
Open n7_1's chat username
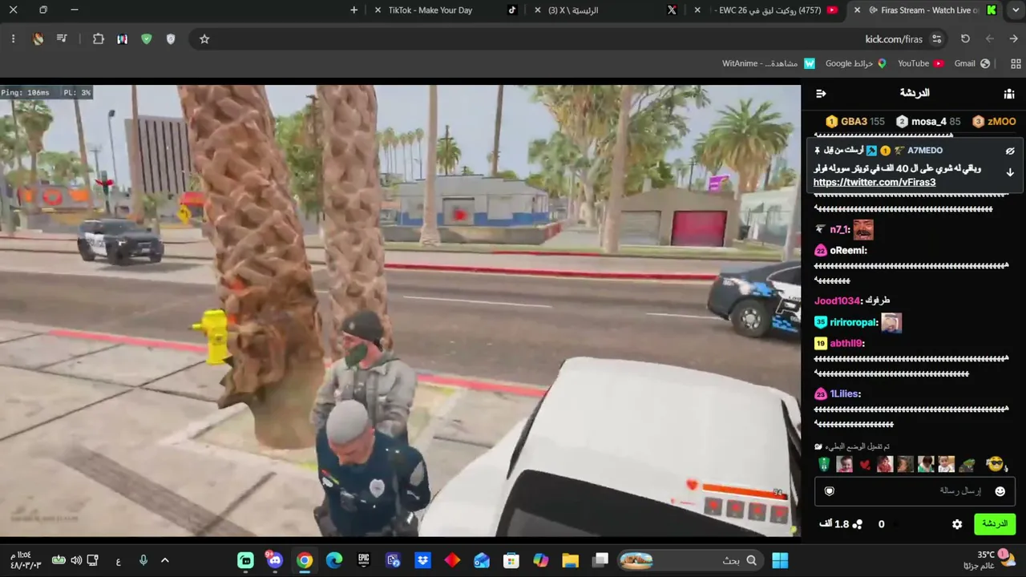[839, 230]
